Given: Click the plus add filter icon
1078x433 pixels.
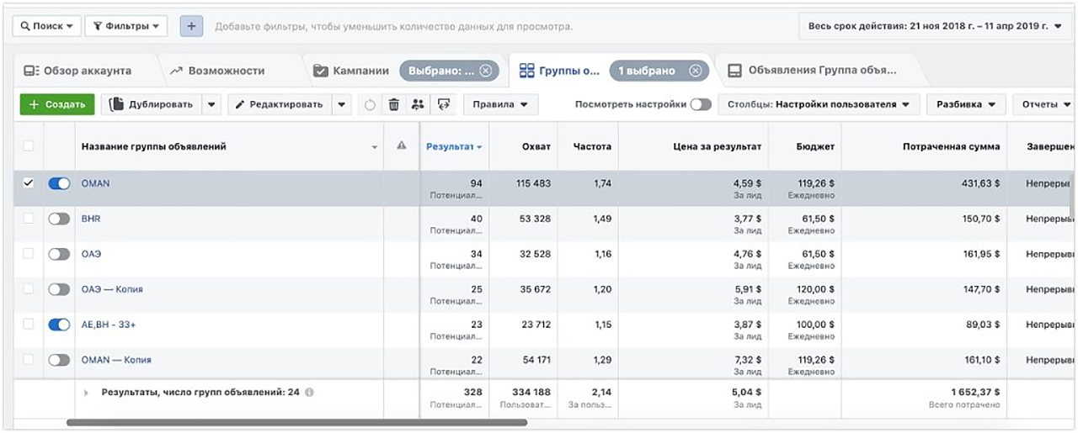Looking at the screenshot, I should [x=191, y=26].
